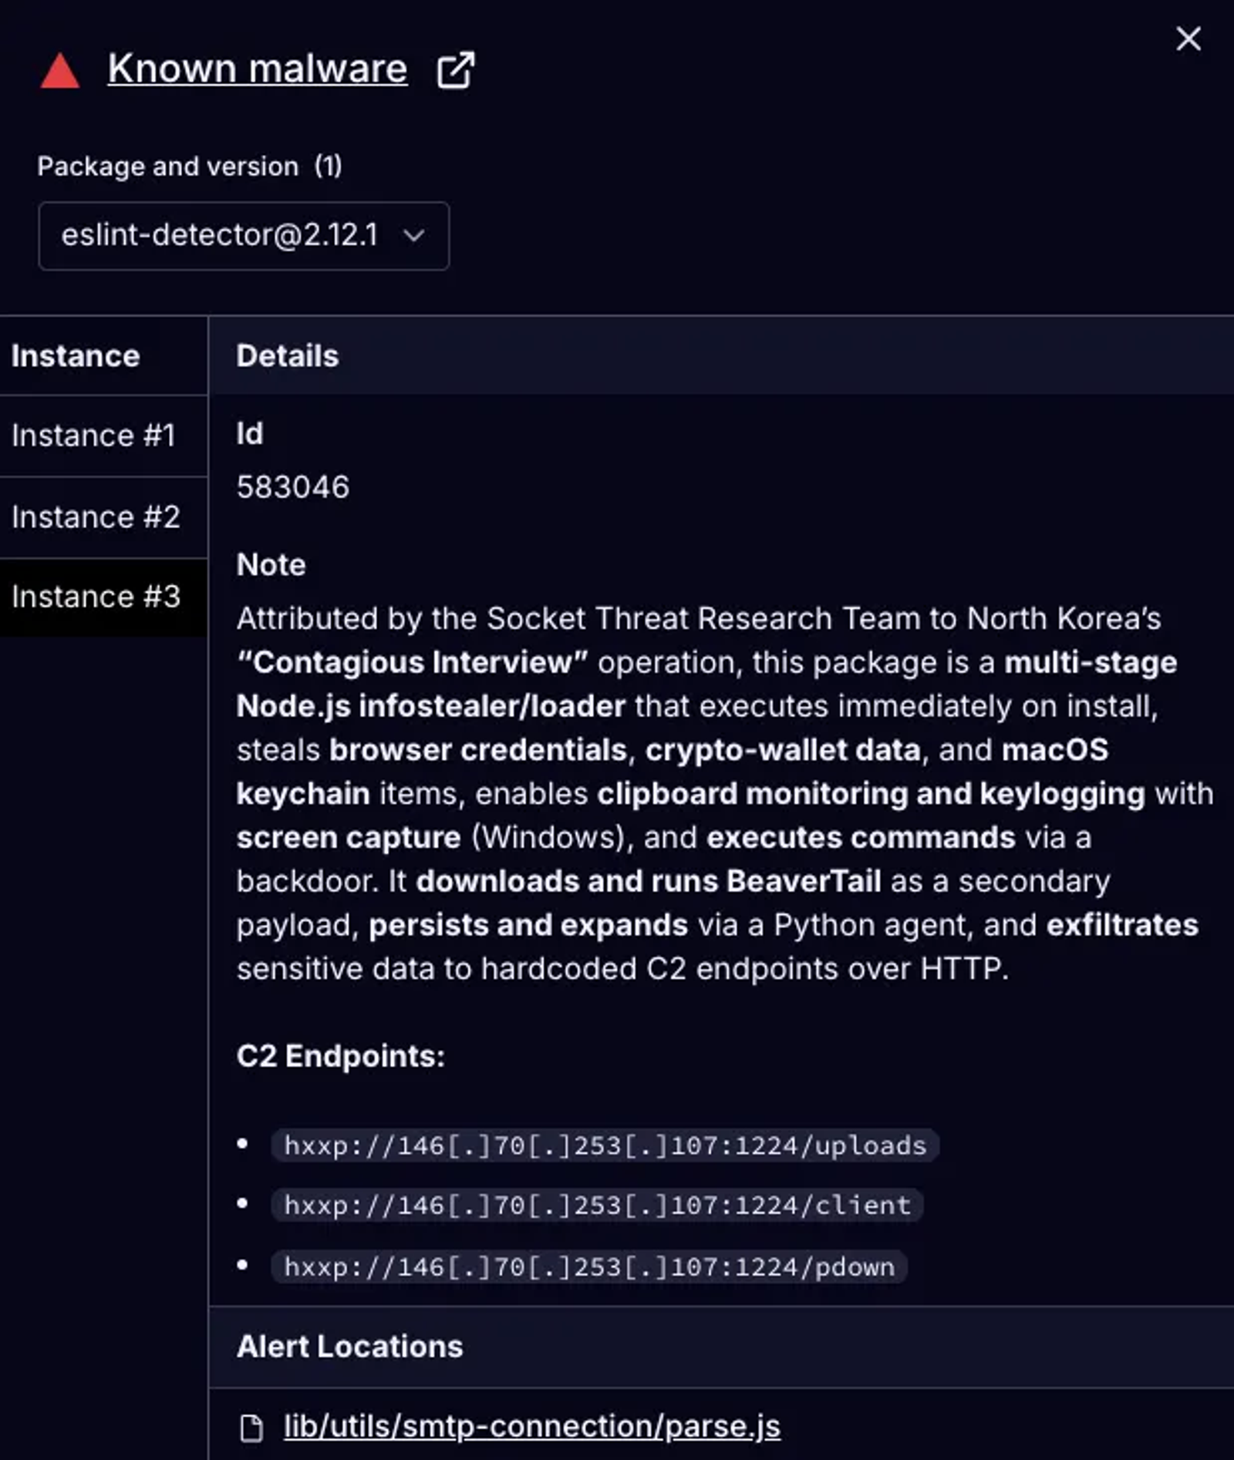The width and height of the screenshot is (1234, 1460).
Task: Click the red warning triangle icon
Action: coord(60,71)
